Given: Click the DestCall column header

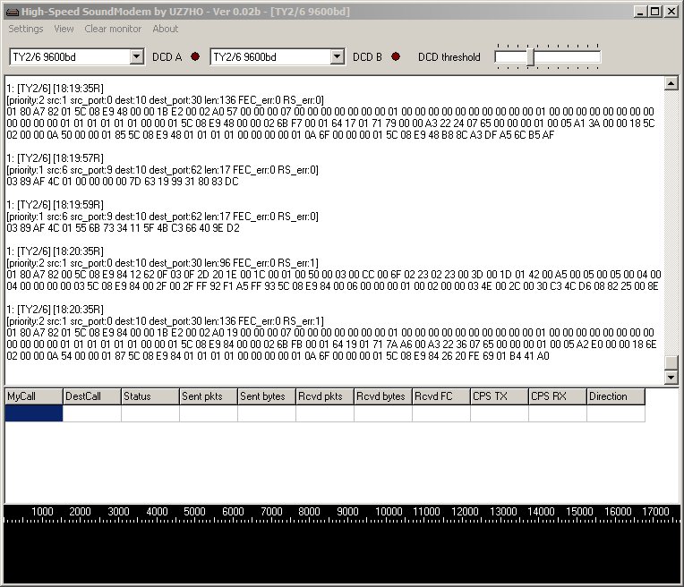Looking at the screenshot, I should [x=92, y=396].
